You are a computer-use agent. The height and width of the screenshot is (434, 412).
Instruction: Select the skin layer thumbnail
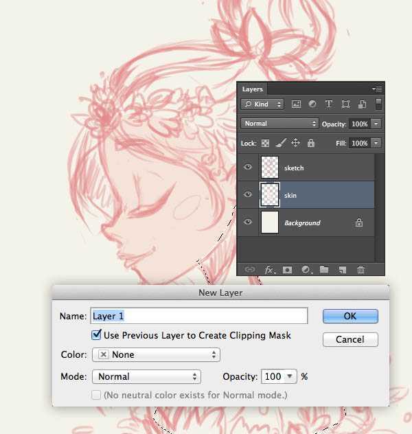[270, 194]
